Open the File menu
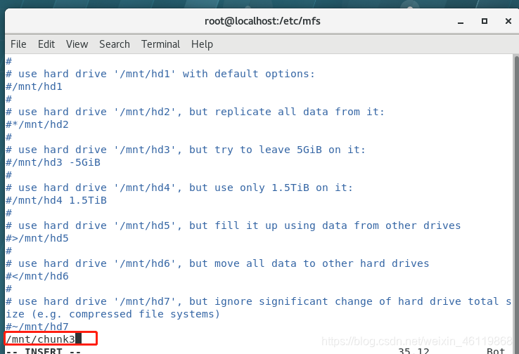Viewport: 519px width, 354px height. 18,44
